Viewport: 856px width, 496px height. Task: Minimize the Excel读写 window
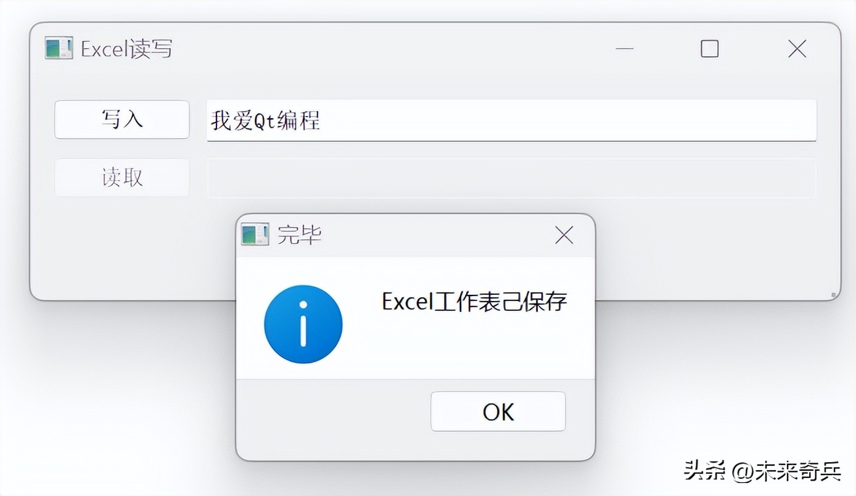click(x=625, y=48)
